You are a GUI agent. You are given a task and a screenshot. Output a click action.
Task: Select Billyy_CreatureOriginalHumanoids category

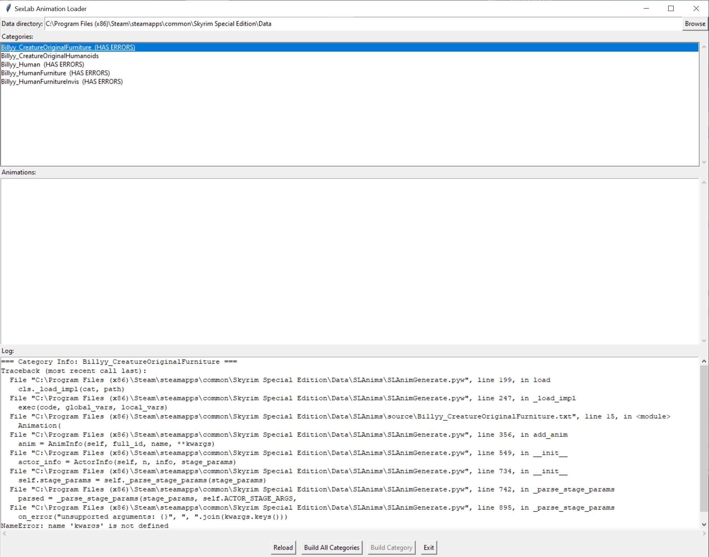(50, 56)
